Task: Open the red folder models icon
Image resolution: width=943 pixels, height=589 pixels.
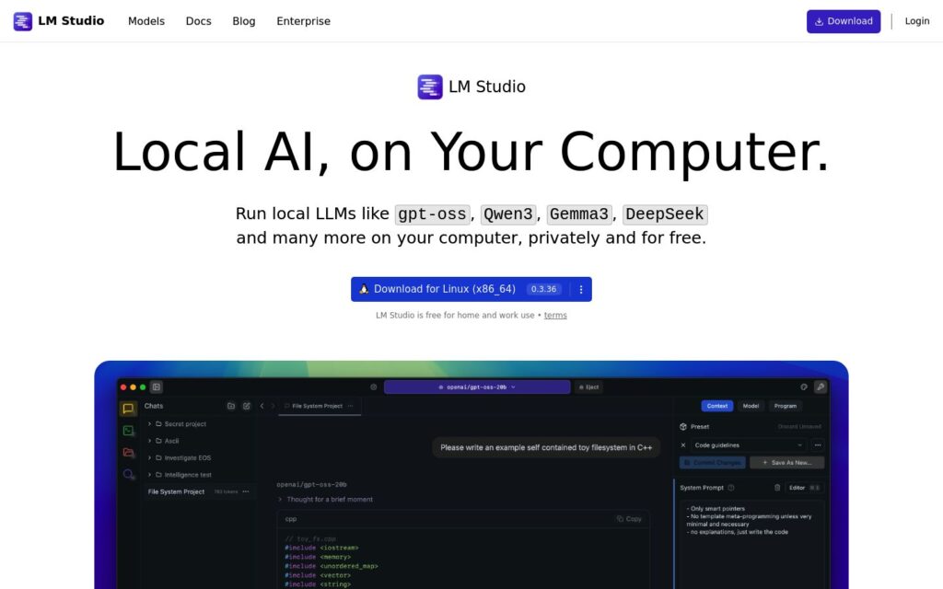Action: tap(128, 452)
